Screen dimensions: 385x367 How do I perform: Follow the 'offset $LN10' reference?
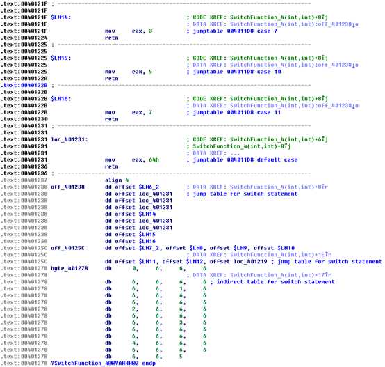coord(274,248)
